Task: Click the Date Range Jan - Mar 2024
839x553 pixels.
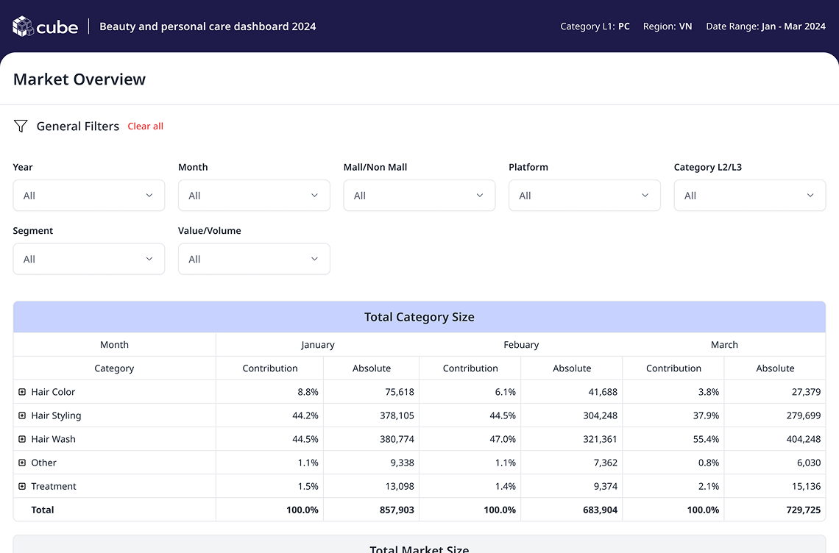Action: tap(765, 26)
